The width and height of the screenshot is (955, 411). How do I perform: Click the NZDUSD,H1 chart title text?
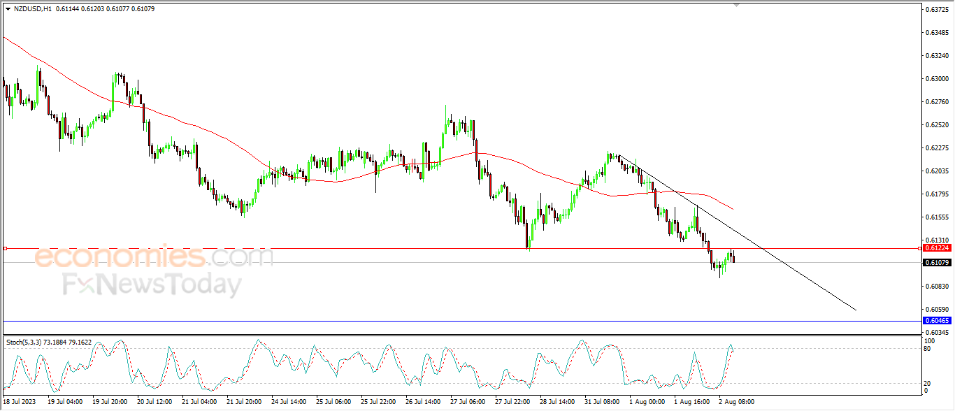pos(32,8)
